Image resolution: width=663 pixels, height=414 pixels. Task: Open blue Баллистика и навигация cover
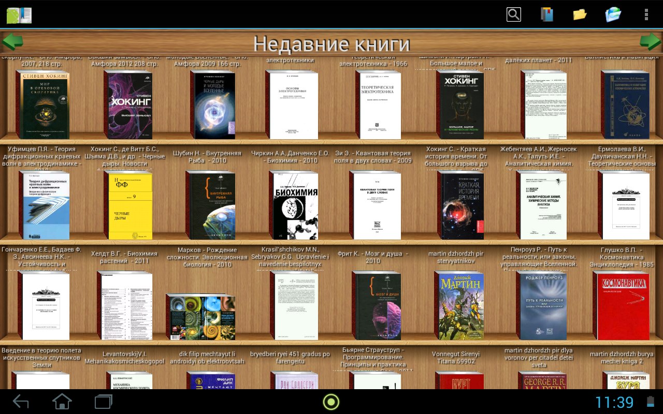tap(625, 105)
